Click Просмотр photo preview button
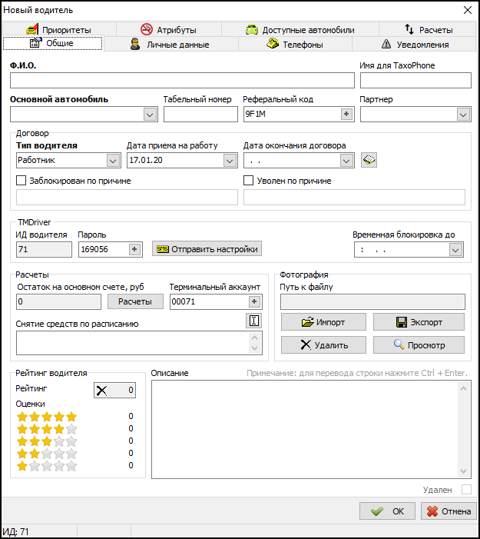The height and width of the screenshot is (539, 480). tap(419, 344)
